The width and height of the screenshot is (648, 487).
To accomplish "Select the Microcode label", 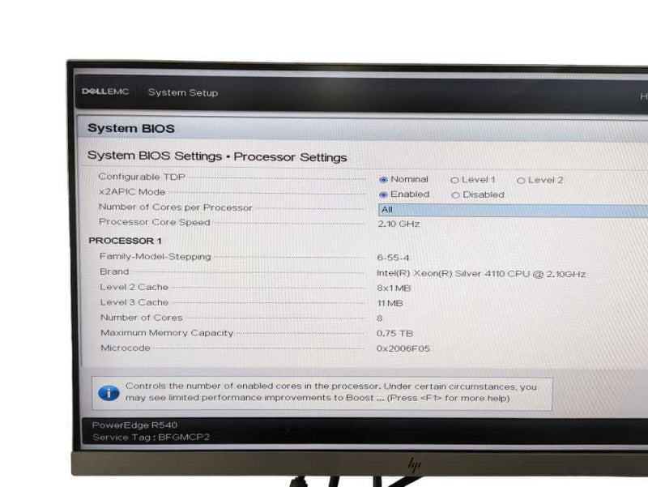I will click(x=126, y=348).
